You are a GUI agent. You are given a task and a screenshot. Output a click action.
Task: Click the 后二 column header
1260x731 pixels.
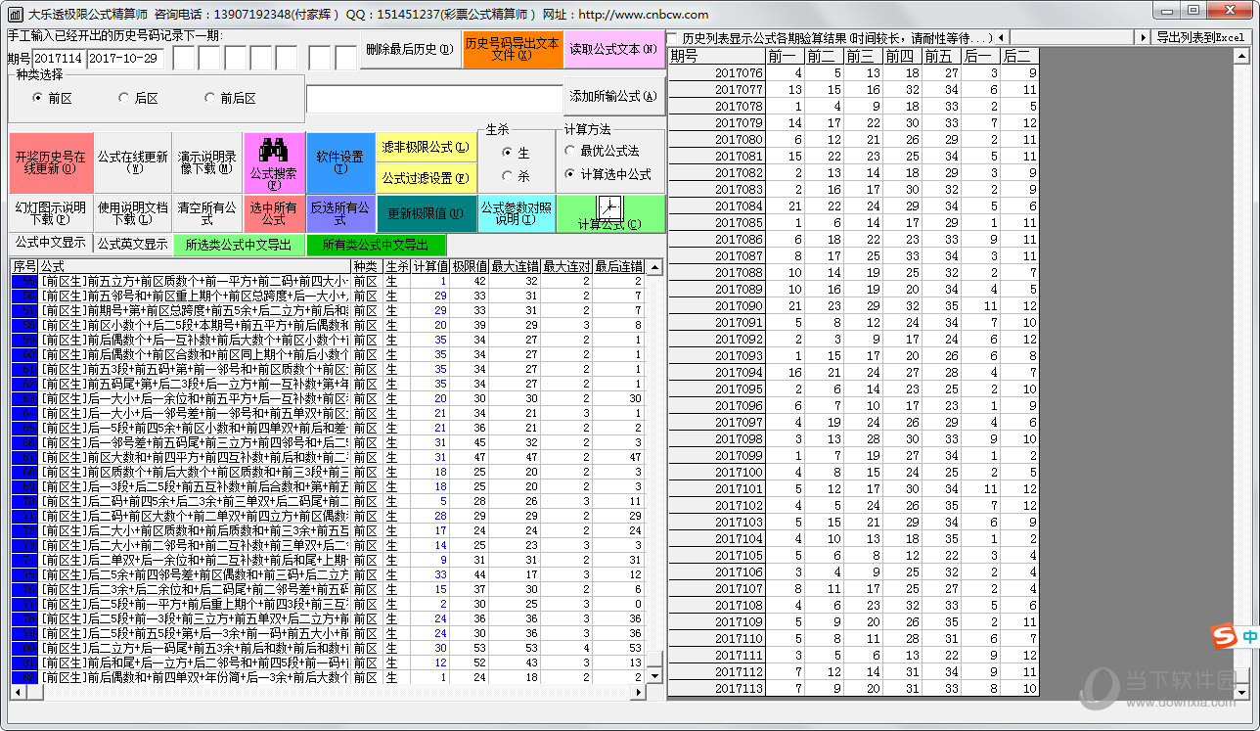coord(1019,57)
